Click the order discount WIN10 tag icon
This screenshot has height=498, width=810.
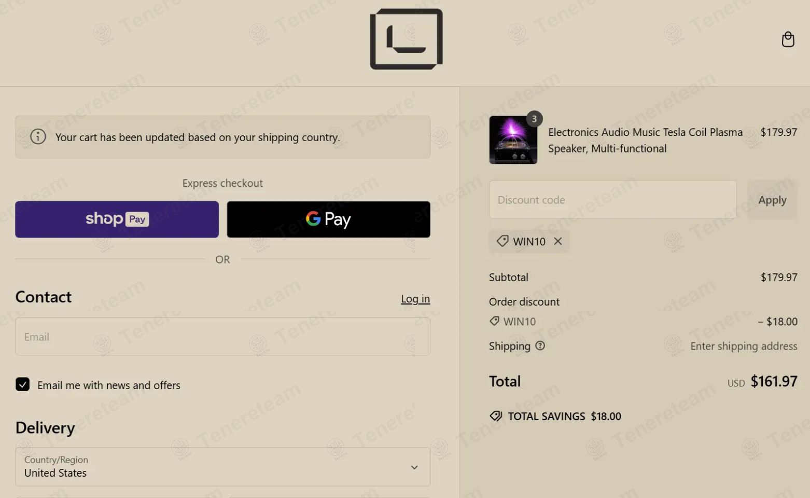494,321
